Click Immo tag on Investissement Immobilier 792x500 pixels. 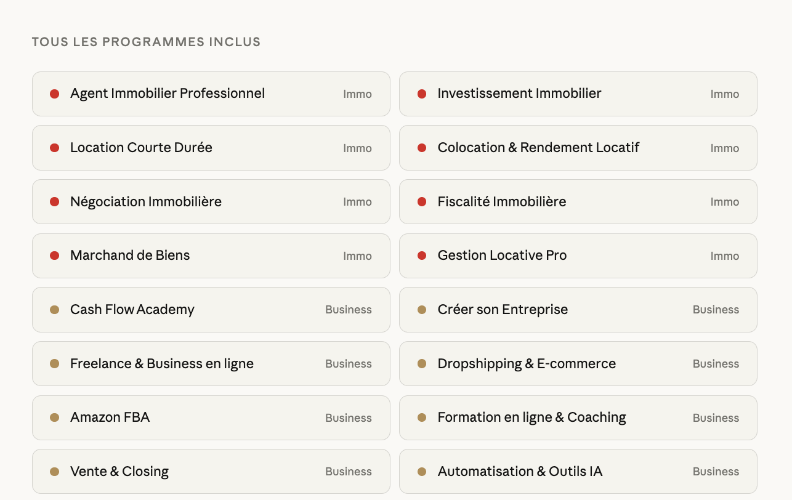(x=724, y=94)
